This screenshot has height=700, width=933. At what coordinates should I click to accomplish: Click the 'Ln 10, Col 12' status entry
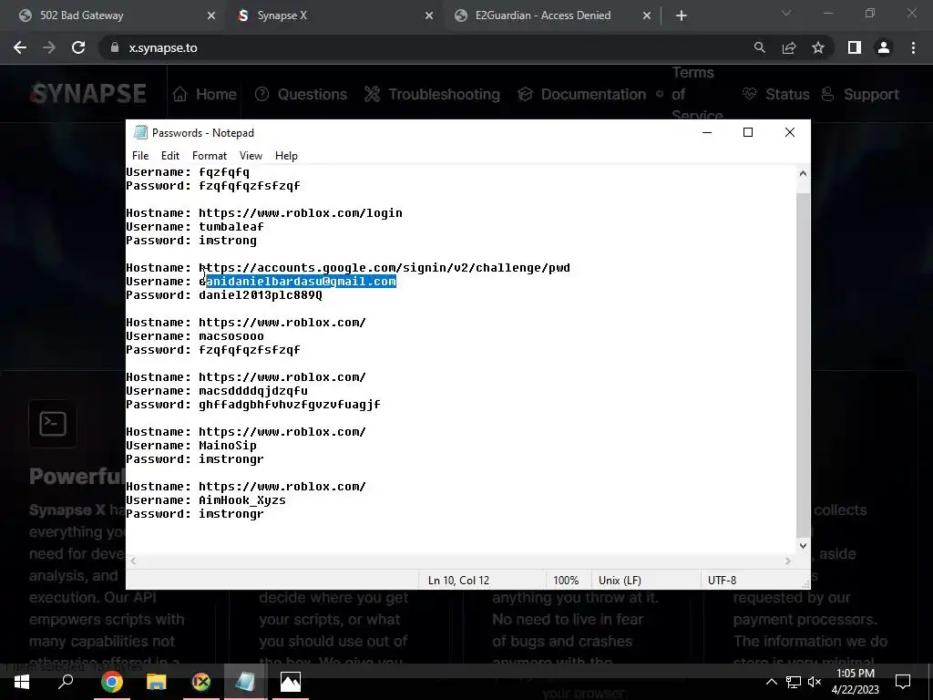[x=458, y=580]
